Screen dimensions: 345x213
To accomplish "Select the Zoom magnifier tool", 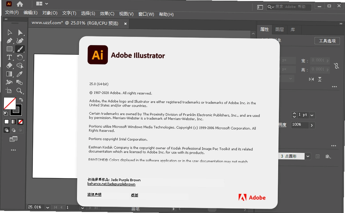I will [x=19, y=91].
